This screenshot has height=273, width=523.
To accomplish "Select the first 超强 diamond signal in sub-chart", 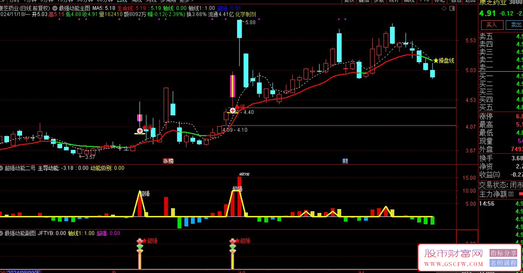I will pyautogui.click(x=140, y=246).
